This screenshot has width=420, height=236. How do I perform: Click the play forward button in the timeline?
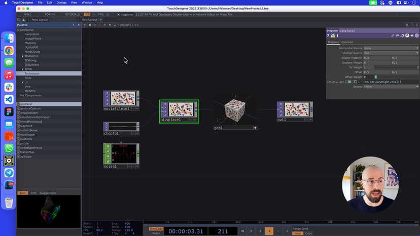[x=269, y=231]
